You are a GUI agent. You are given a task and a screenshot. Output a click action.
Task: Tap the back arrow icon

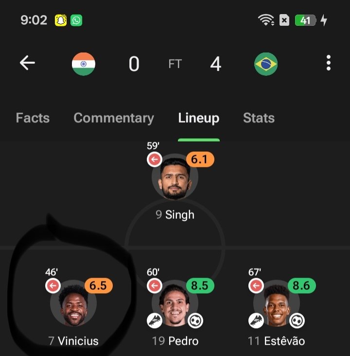click(x=27, y=63)
